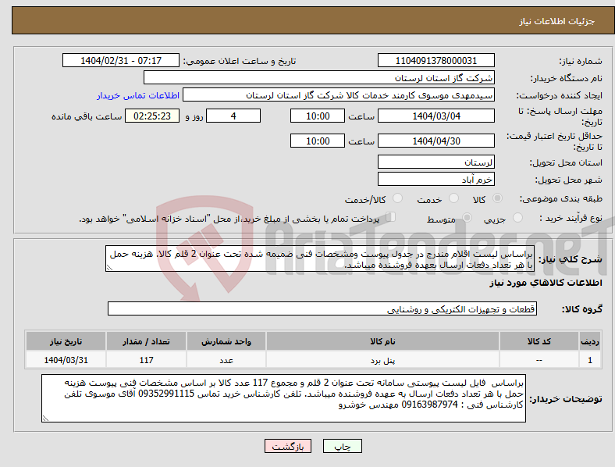The width and height of the screenshot is (615, 467).
Task: Click the چاپ (print) button
Action: (342, 446)
